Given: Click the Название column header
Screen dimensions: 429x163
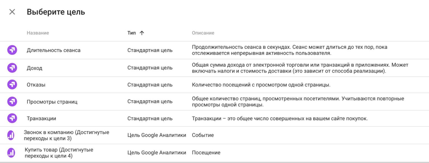Looking at the screenshot, I should pos(38,33).
